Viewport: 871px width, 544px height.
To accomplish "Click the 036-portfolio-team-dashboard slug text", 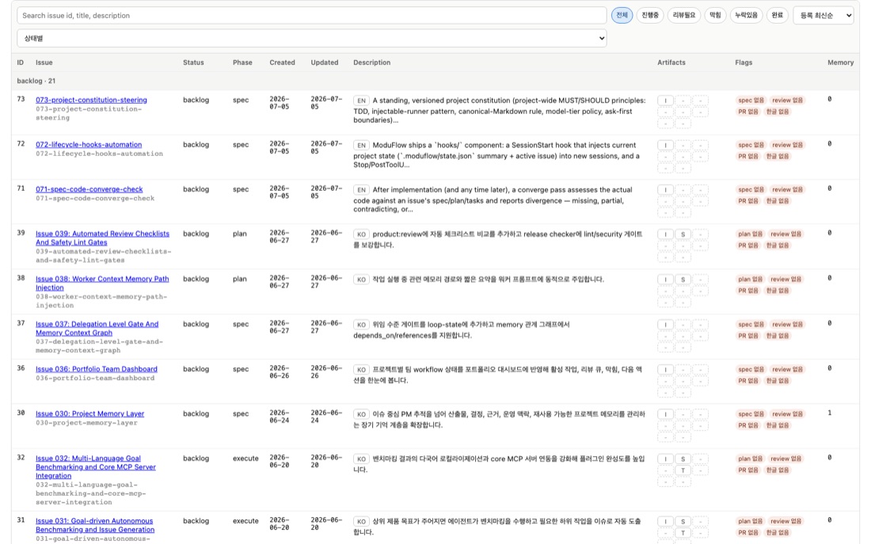I will pos(95,378).
